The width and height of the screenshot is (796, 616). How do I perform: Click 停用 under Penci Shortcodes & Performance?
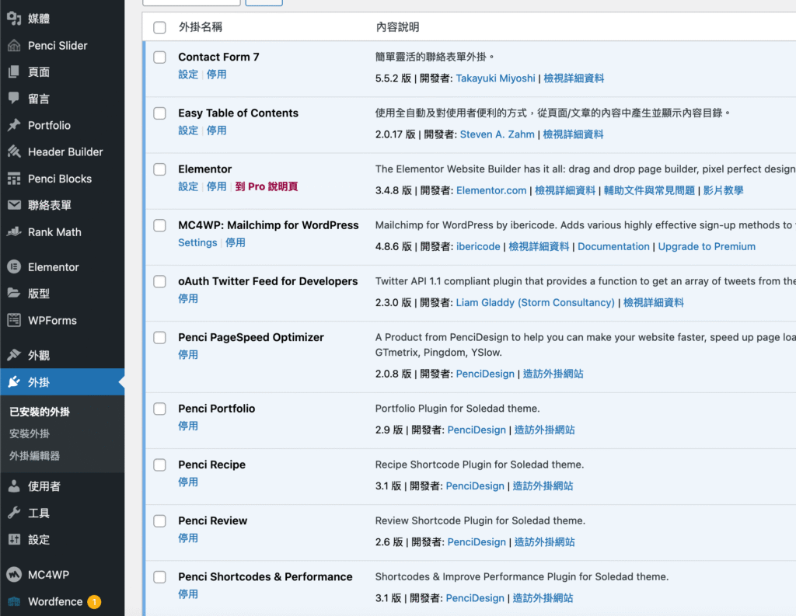click(188, 594)
